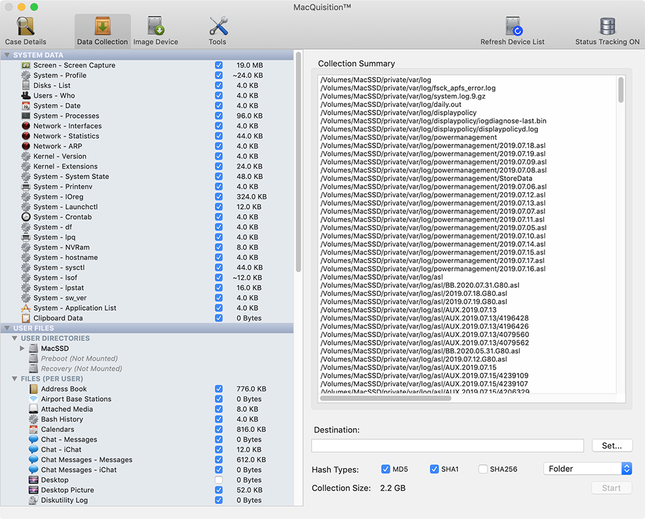Click the 324.0 KB size value
Viewport: 645px width, 519px height.
[x=252, y=197]
